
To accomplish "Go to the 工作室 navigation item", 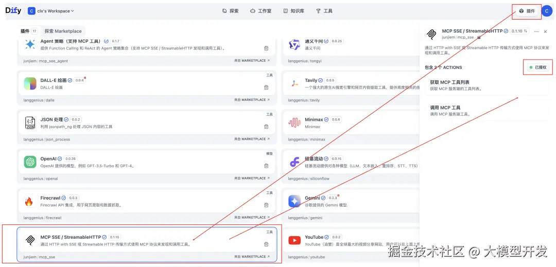I will click(x=260, y=11).
